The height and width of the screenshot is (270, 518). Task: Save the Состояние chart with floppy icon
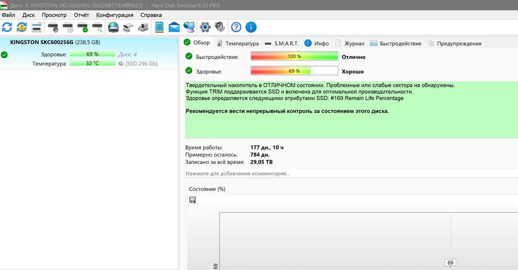pos(192,200)
